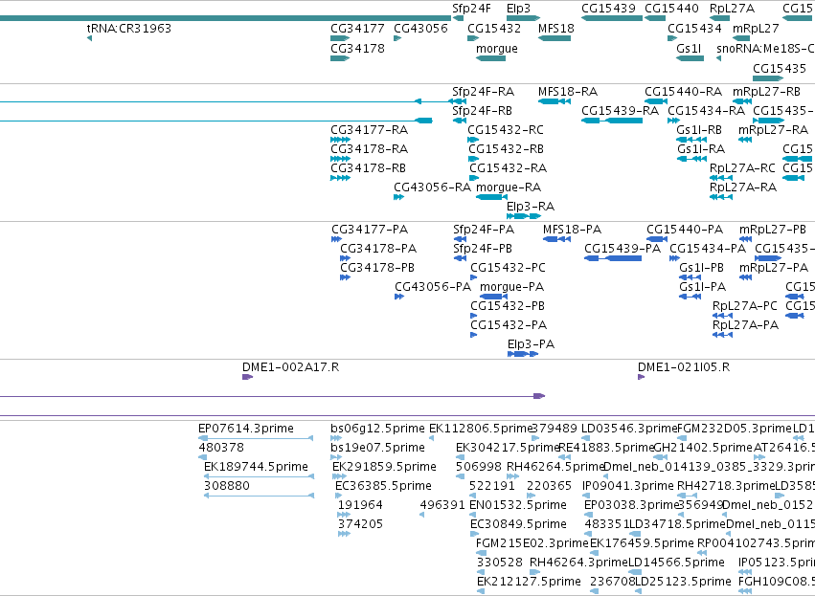Click the CG15432-PC protein label

508,268
